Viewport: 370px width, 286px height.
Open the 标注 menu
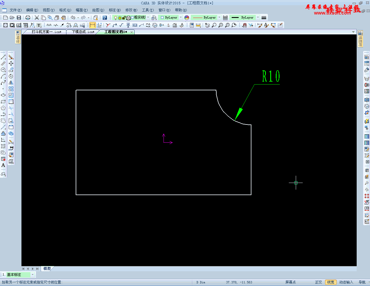115,10
